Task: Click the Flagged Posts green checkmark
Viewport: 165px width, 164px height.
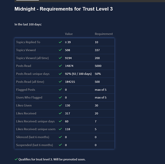Action: point(60,90)
